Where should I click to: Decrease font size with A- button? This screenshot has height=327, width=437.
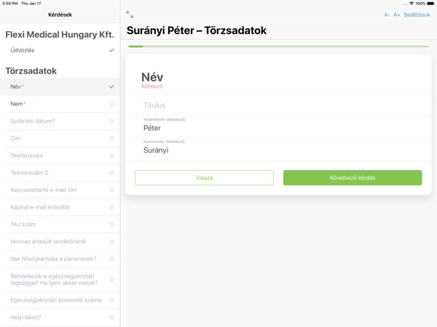point(387,15)
